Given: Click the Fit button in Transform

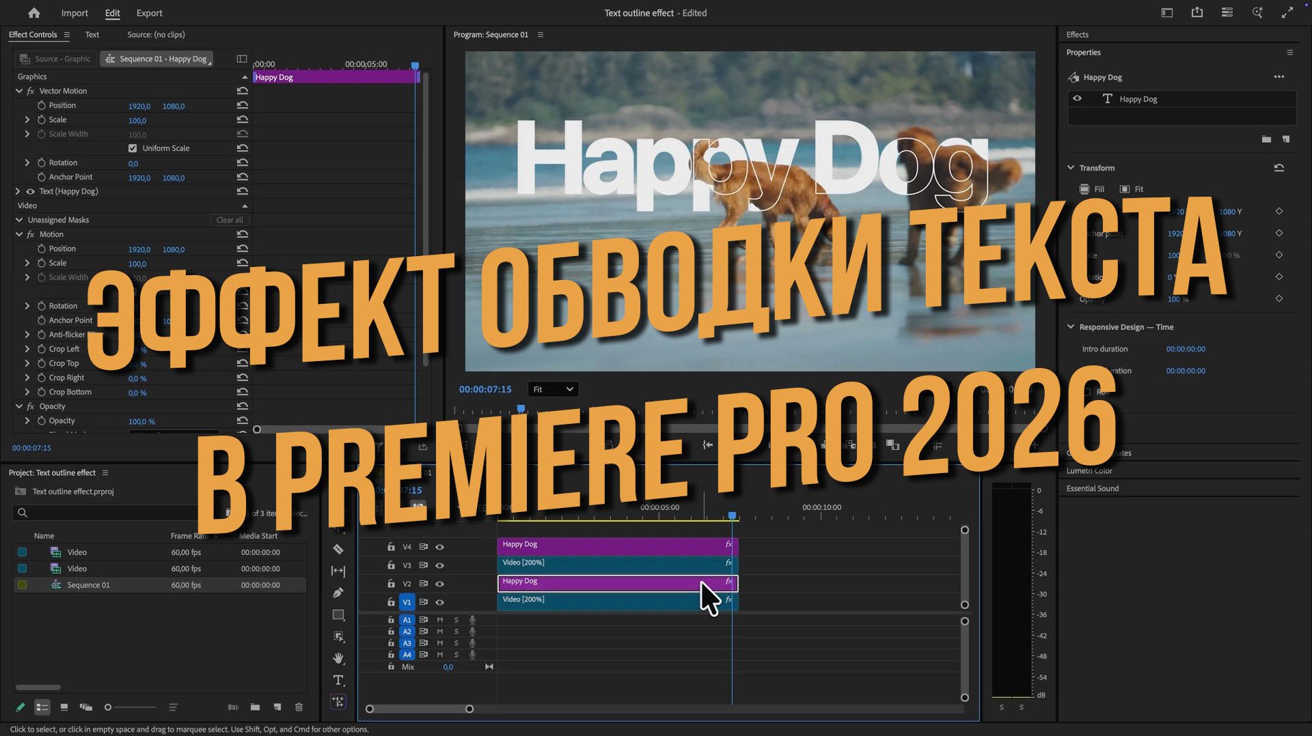Looking at the screenshot, I should point(1132,189).
